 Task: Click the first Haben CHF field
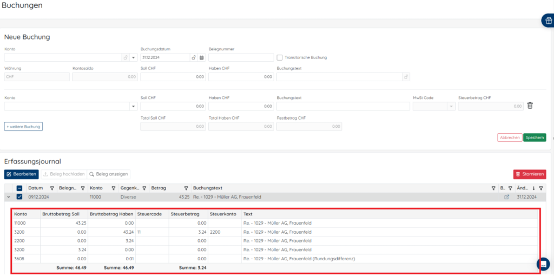pyautogui.click(x=241, y=77)
